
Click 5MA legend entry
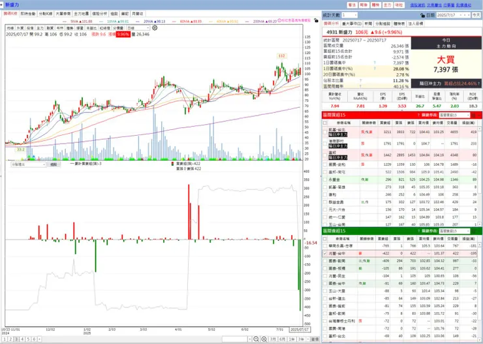pyautogui.click(x=77, y=22)
